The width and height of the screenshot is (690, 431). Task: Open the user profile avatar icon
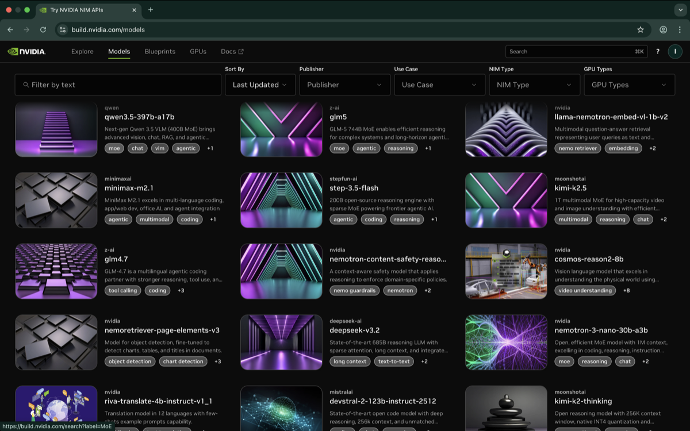pyautogui.click(x=674, y=52)
